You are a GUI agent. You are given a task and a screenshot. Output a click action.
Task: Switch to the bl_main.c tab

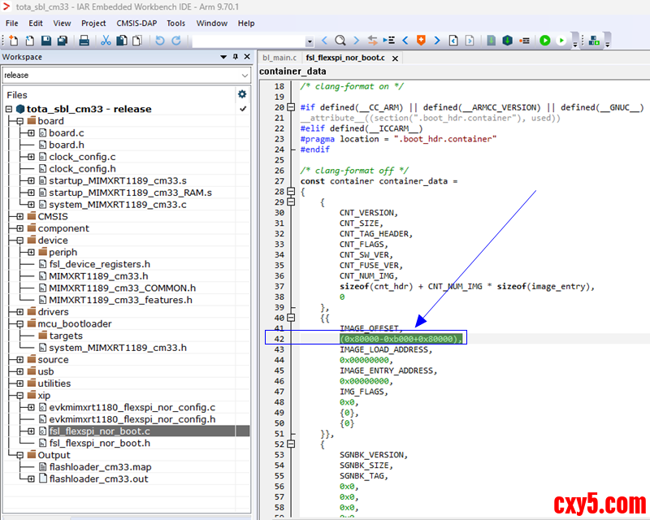pos(279,58)
